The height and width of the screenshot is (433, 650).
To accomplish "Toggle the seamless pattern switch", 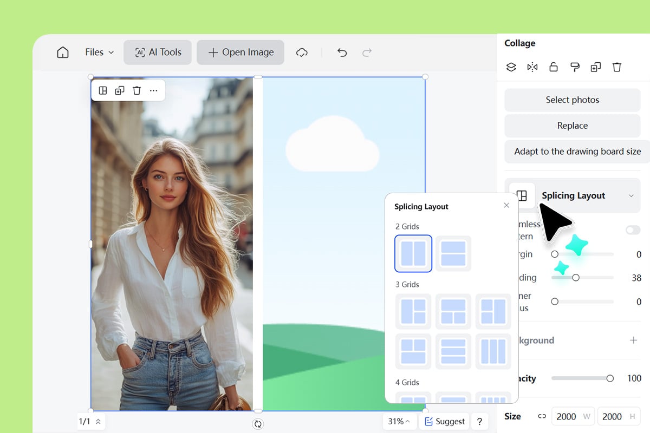I will tap(633, 230).
